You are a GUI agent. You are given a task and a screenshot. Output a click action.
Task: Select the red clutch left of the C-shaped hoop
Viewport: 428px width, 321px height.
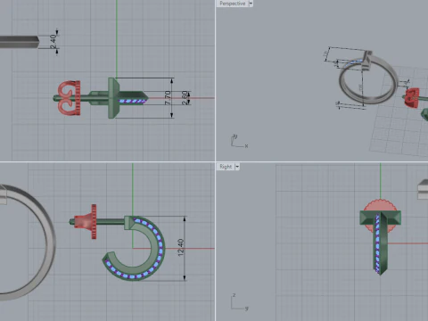pyautogui.click(x=86, y=221)
